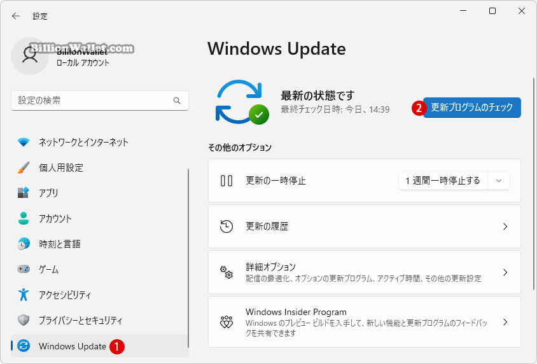537x364 pixels.
Task: Click the Windows Update page heading
Action: click(277, 48)
